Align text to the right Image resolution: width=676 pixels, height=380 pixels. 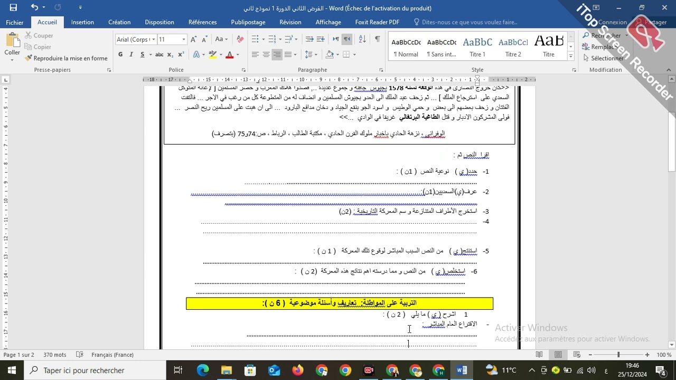pyautogui.click(x=277, y=54)
